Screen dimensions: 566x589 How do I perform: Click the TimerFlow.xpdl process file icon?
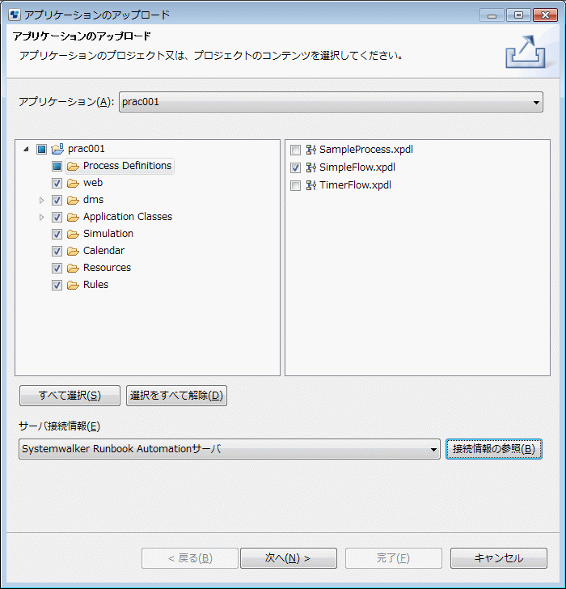[x=310, y=184]
